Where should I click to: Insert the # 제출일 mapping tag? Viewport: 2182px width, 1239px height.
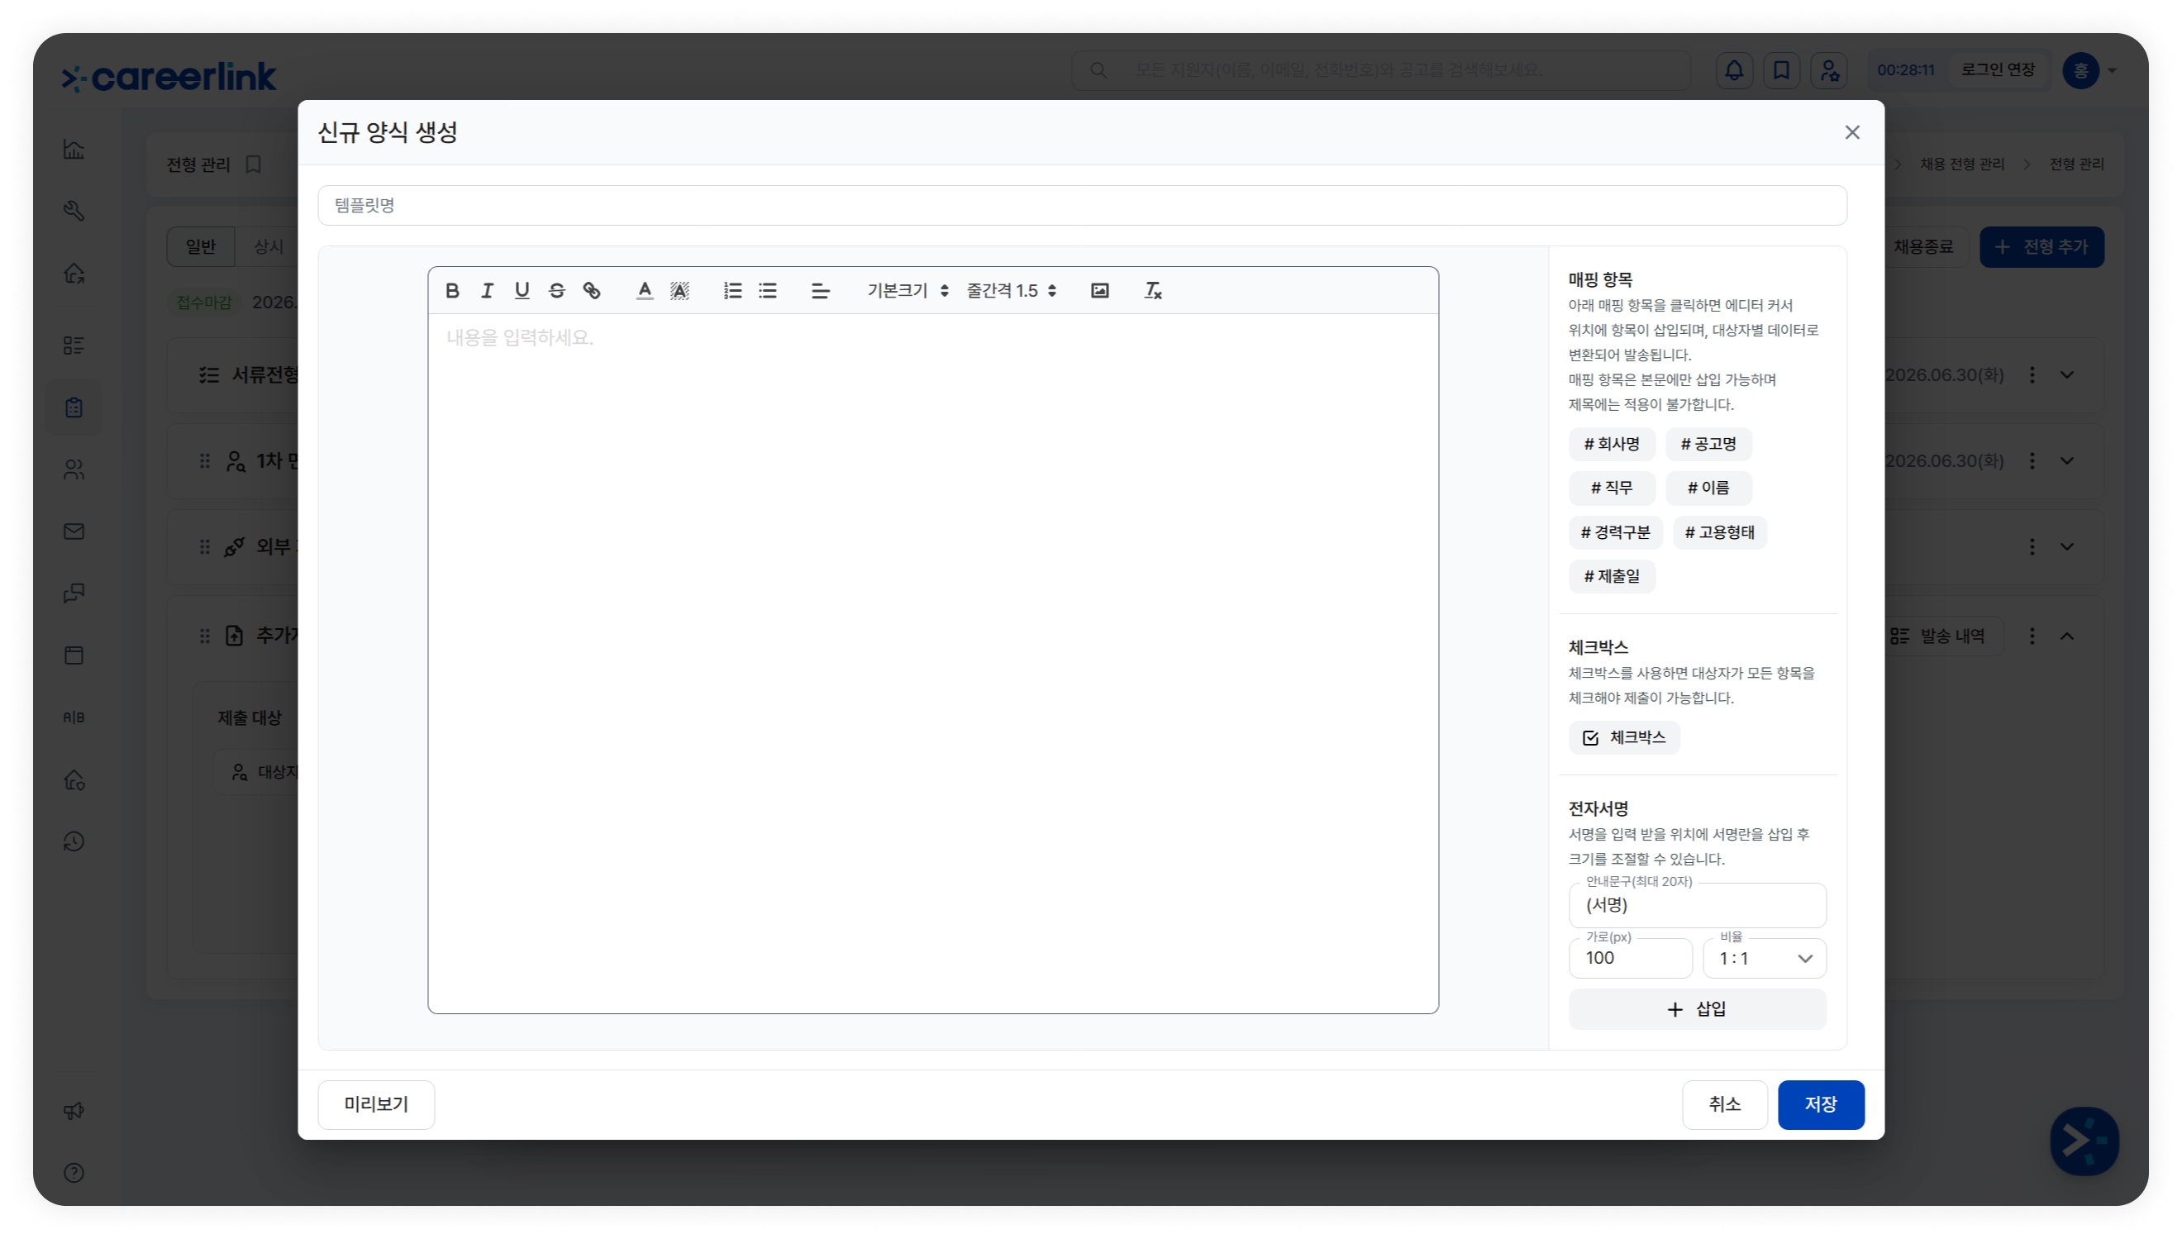coord(1611,577)
